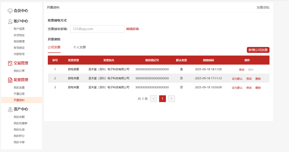
Task: Open 我的订单 in the sidebar
Action: pos(19,71)
